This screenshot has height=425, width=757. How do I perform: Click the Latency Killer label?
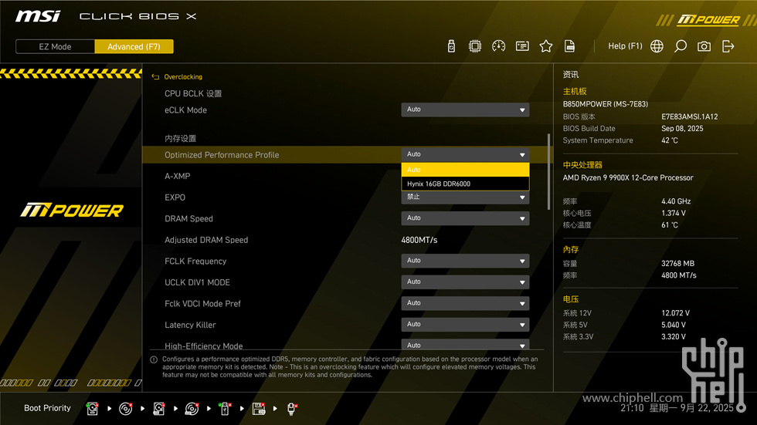(190, 325)
